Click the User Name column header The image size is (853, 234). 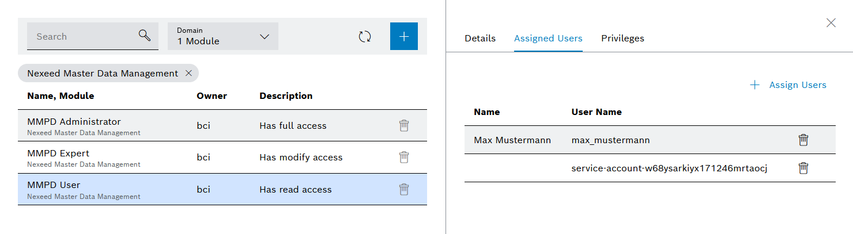tap(596, 112)
